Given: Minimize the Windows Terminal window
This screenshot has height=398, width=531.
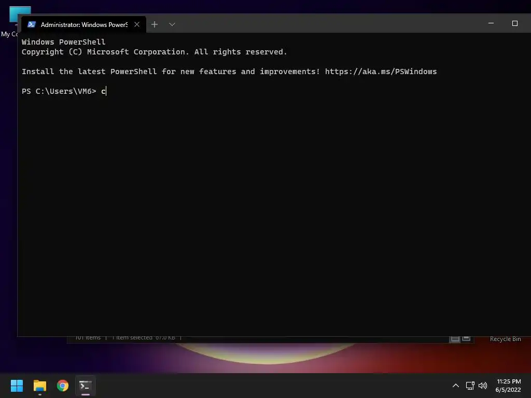Looking at the screenshot, I should tap(491, 23).
